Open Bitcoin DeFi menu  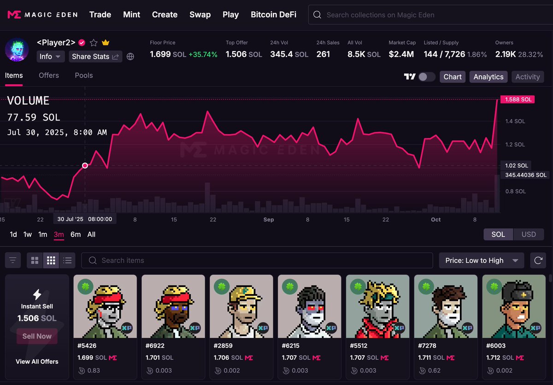(x=273, y=15)
